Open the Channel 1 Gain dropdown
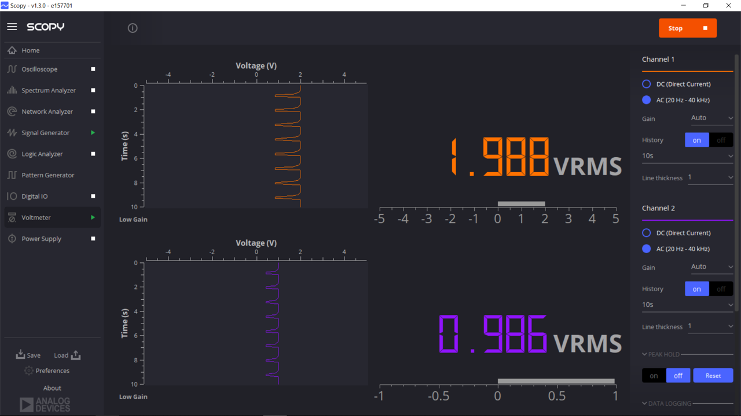Viewport: 741px width, 416px height. tap(711, 118)
